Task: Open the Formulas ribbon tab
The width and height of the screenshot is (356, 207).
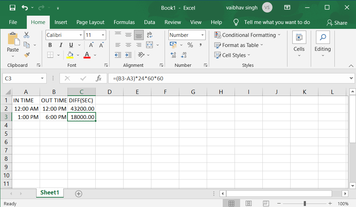Action: pyautogui.click(x=124, y=22)
